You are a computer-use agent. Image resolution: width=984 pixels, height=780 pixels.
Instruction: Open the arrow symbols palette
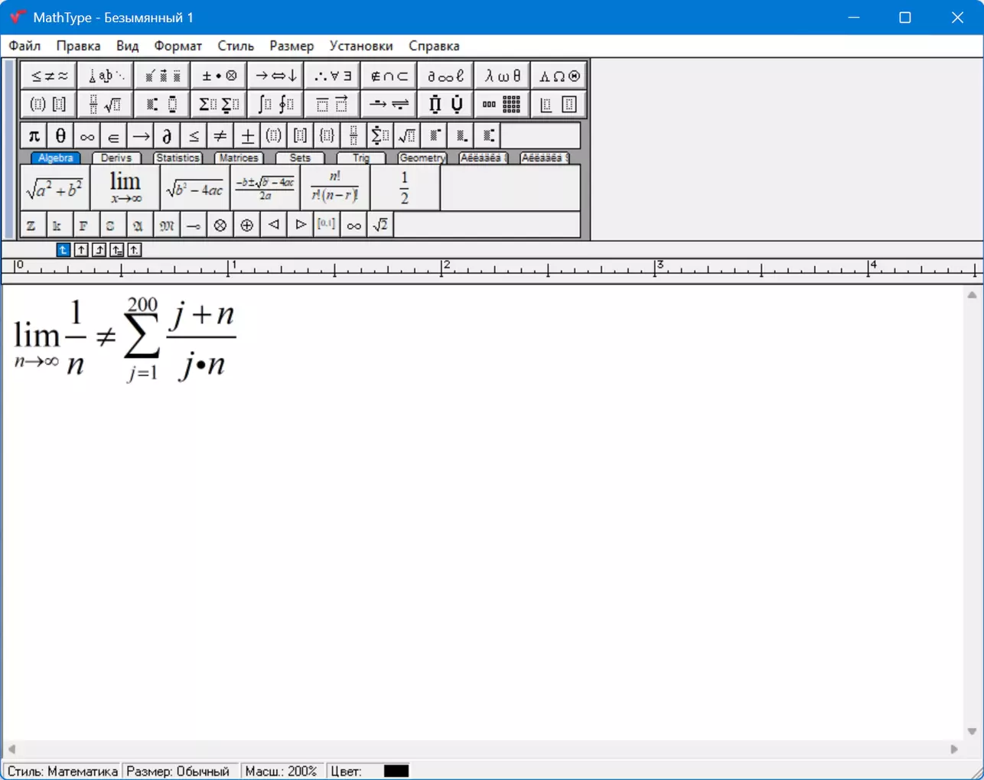click(275, 76)
